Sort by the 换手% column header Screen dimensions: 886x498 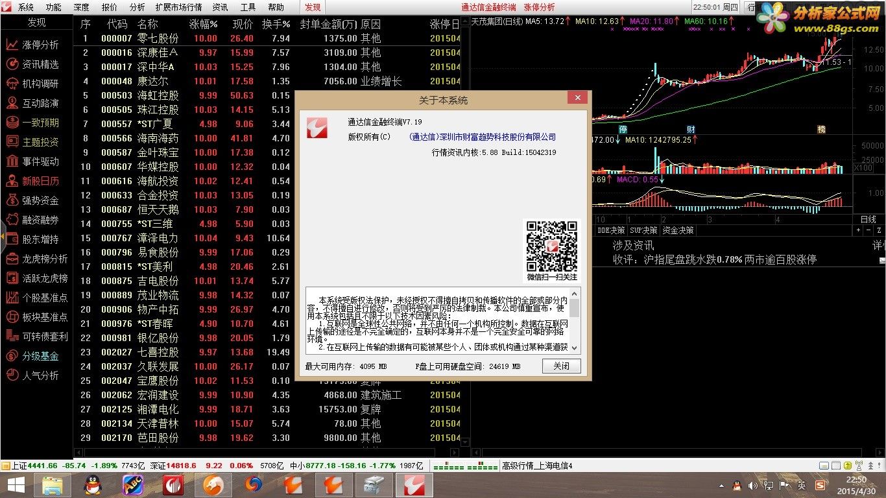pos(276,24)
